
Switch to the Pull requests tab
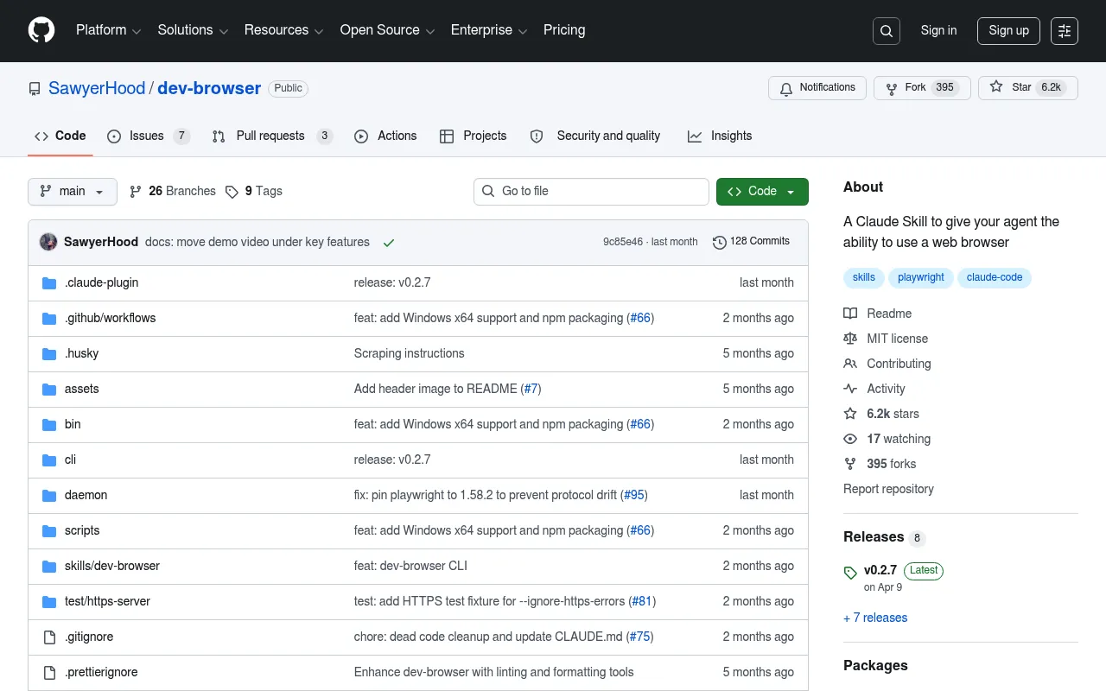(272, 136)
